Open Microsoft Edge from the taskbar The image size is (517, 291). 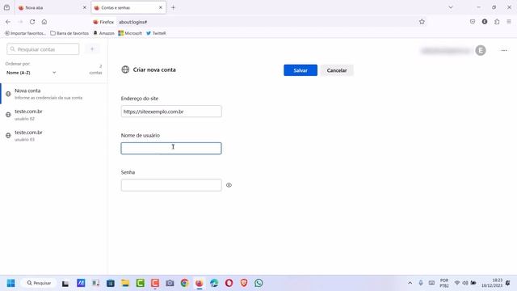[214, 283]
